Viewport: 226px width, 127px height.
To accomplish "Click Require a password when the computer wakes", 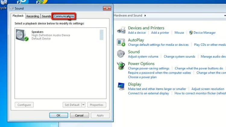I will click(159, 73).
